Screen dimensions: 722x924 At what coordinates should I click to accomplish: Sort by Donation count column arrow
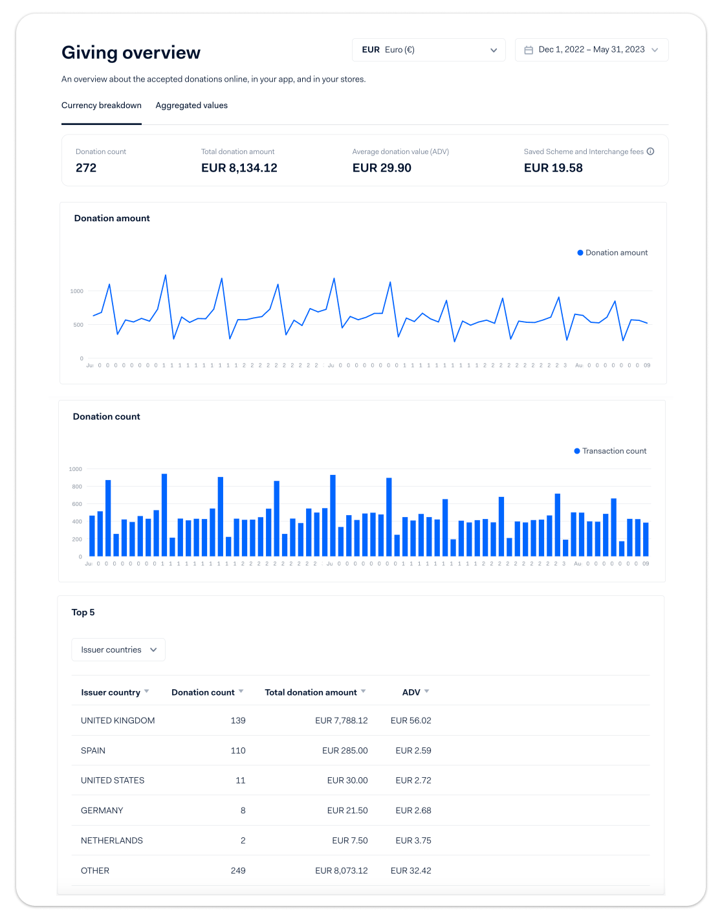[x=241, y=692]
